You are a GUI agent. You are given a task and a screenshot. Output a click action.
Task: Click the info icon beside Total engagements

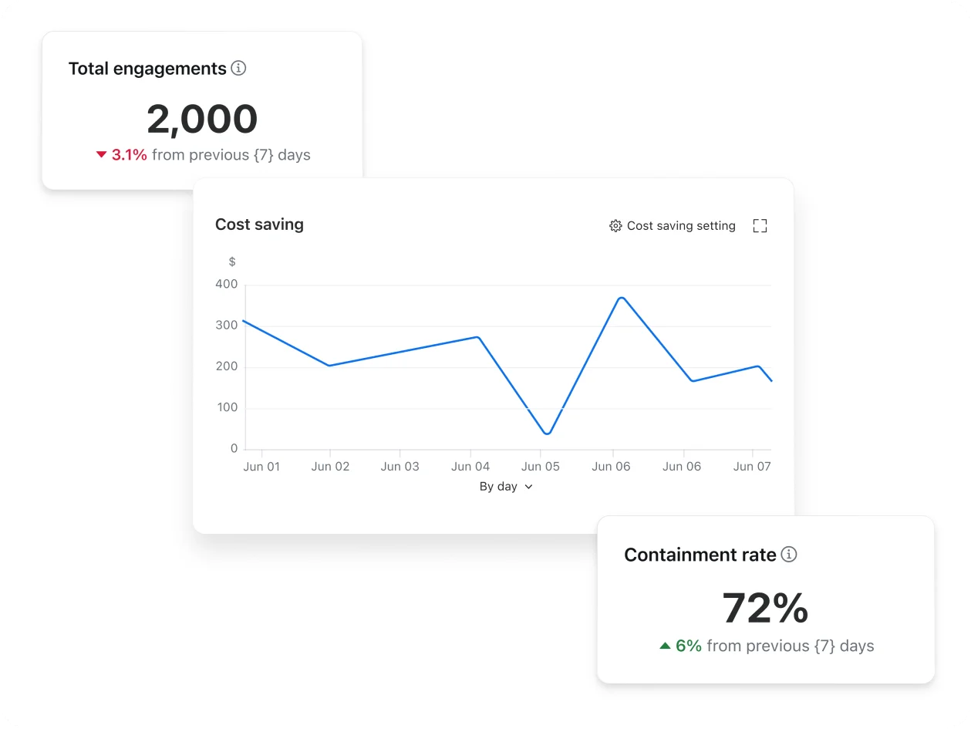(x=239, y=69)
